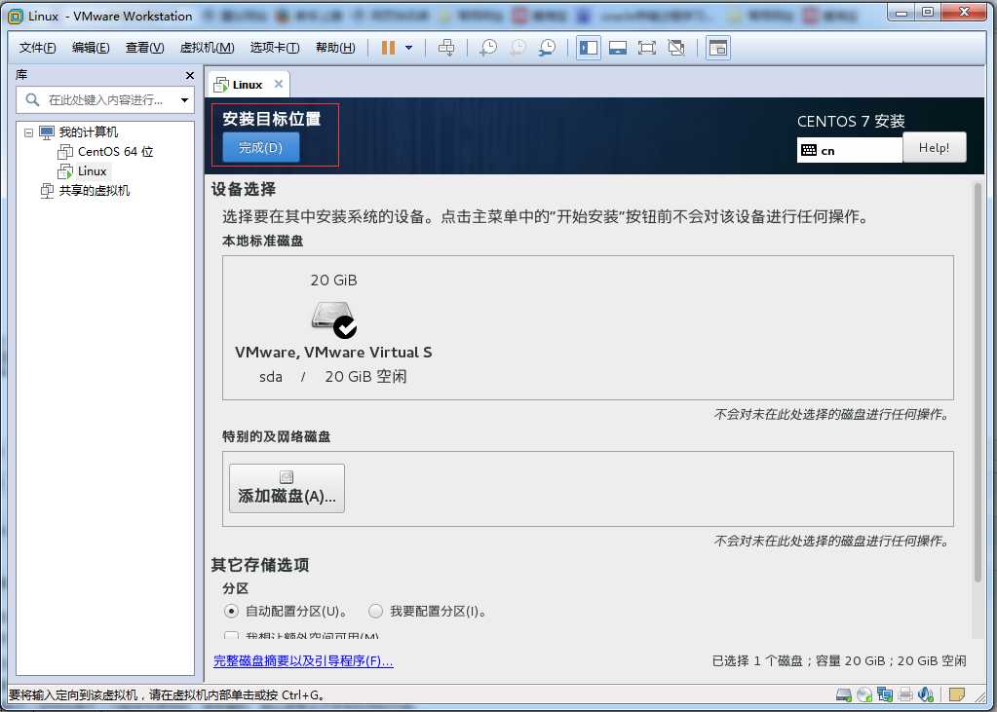Screen dimensions: 997x712
Task: Switch to Unity mode
Action: (676, 48)
